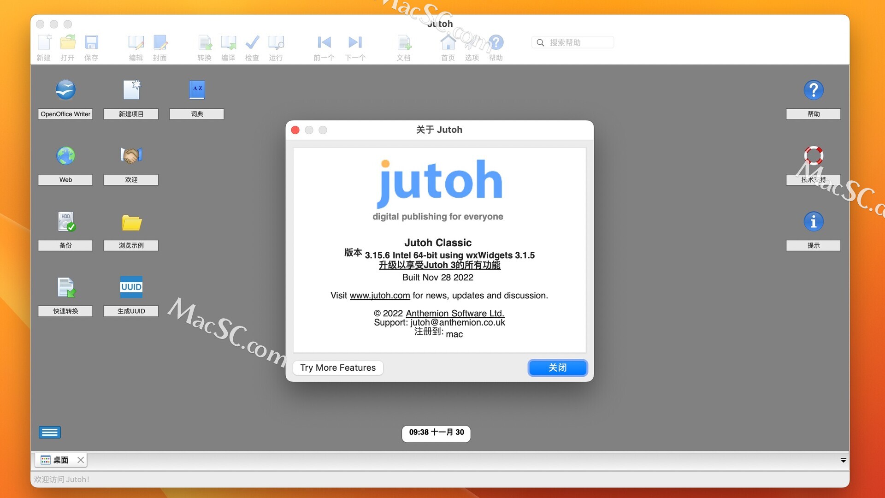885x498 pixels.
Task: Click the 首页 (Home) house icon
Action: [448, 42]
